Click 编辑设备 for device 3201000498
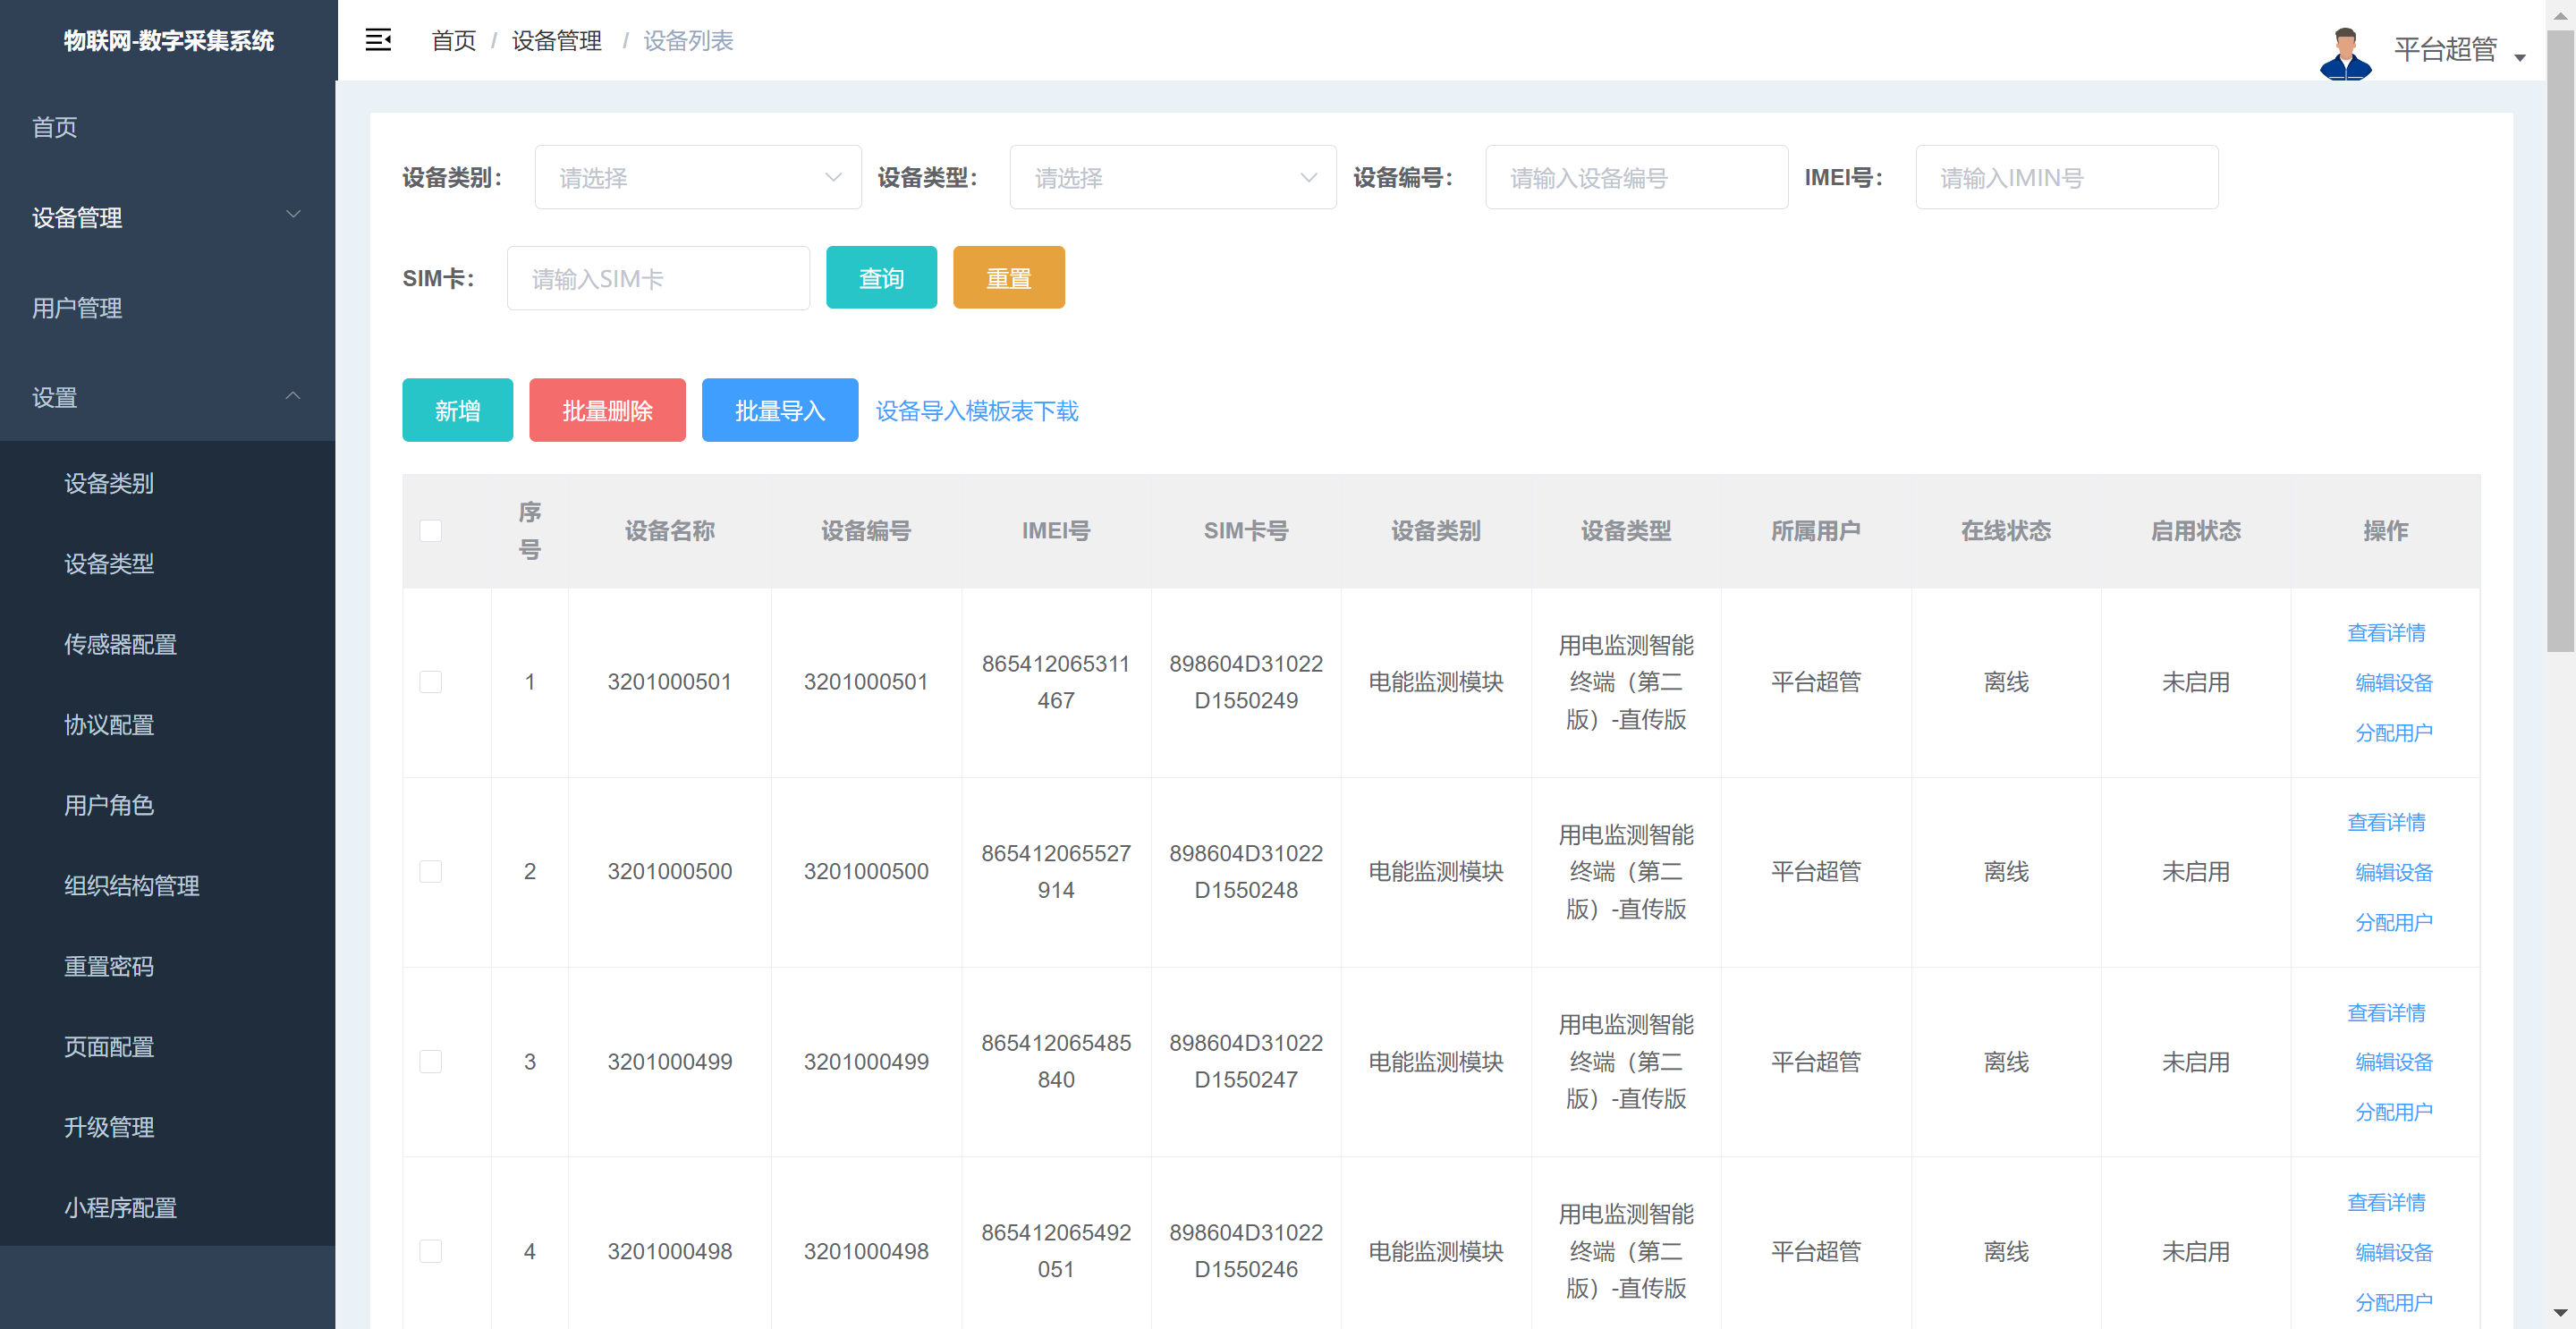2576x1329 pixels. coord(2393,1251)
